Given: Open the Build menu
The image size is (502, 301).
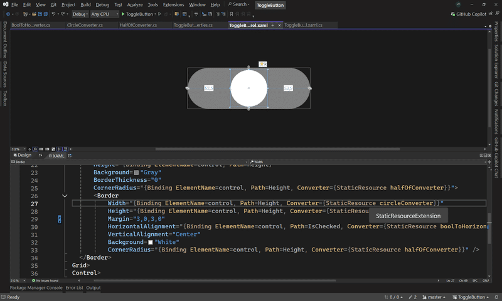Looking at the screenshot, I should 85,5.
